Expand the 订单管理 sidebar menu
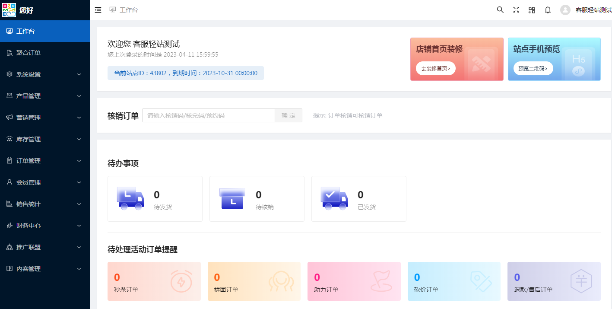612x309 pixels. (45, 161)
